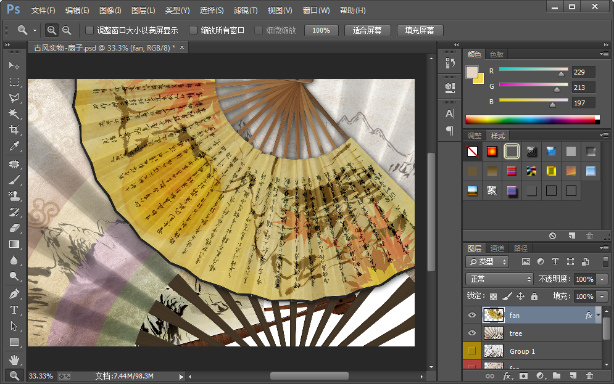Screen dimensions: 614x384
Task: Open the Filter (滤镜) menu
Action: 246,10
